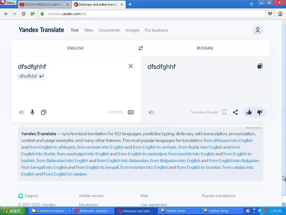This screenshot has height=215, width=286.
Task: Switch to BOSCH WAB28220 YouTube tab
Action: (x=43, y=4)
